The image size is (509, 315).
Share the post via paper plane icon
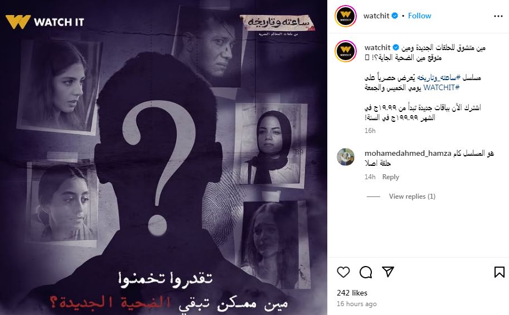click(x=388, y=272)
